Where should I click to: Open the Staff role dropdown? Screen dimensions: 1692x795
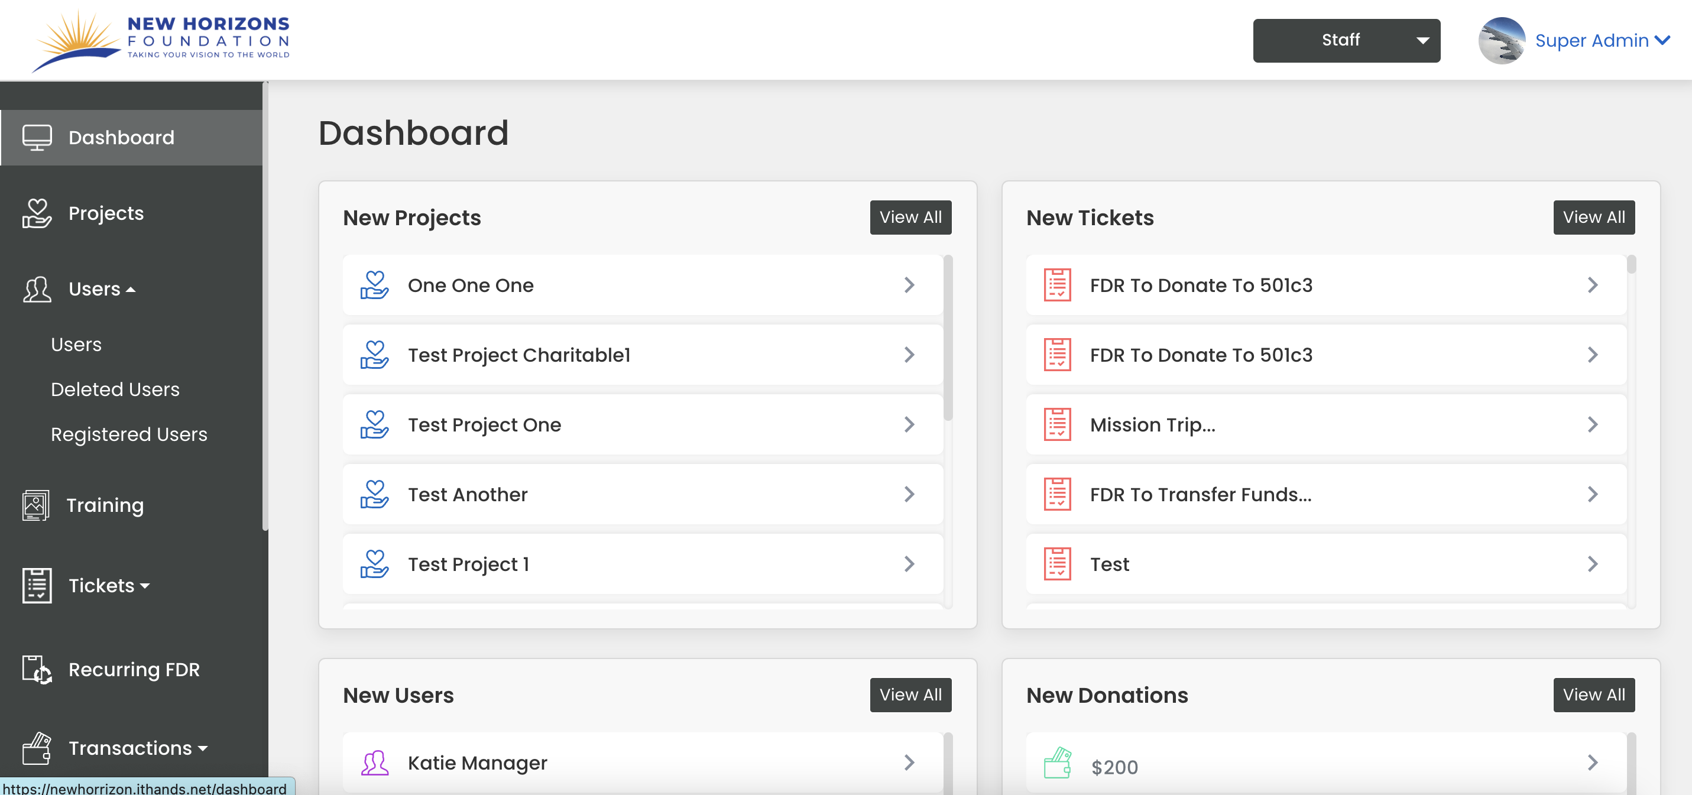click(x=1346, y=40)
